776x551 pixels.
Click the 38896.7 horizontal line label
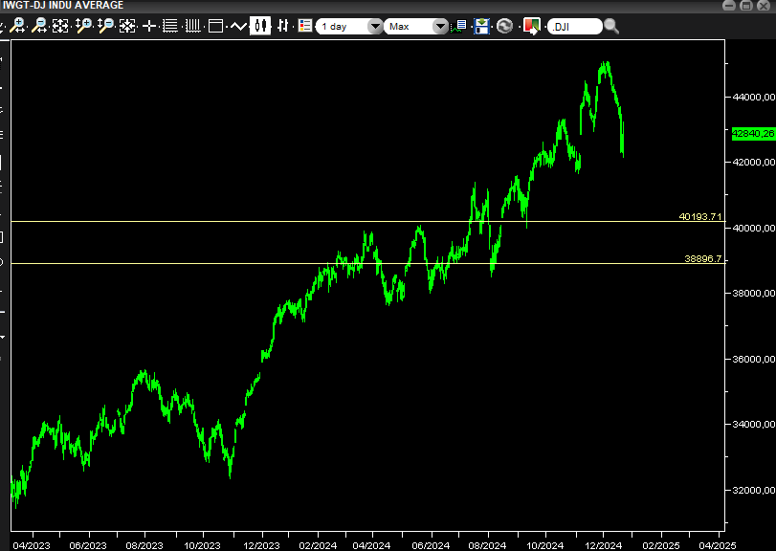pos(703,259)
